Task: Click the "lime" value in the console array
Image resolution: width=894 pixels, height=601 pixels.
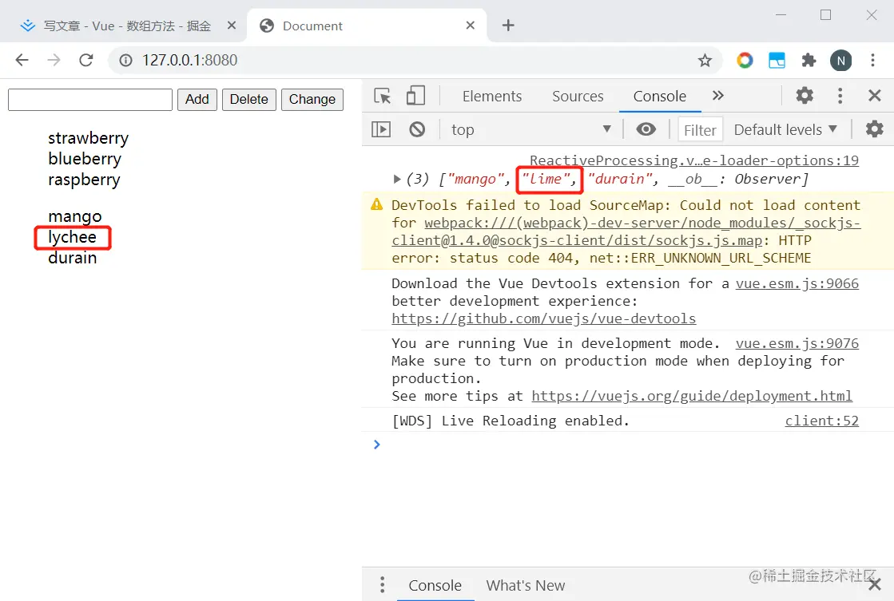Action: pos(545,179)
